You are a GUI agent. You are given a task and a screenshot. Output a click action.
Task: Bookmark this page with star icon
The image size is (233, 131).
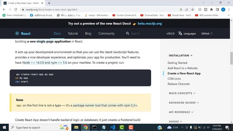pos(193,9)
